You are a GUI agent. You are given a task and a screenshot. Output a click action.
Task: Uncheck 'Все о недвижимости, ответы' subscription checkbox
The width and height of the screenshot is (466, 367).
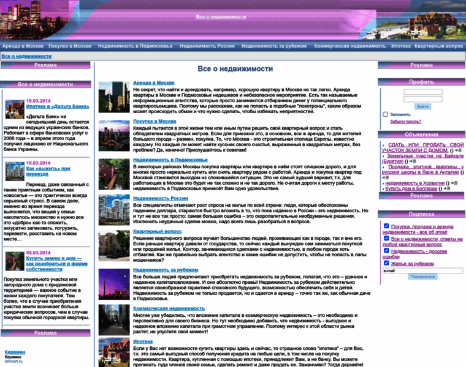[x=386, y=239]
